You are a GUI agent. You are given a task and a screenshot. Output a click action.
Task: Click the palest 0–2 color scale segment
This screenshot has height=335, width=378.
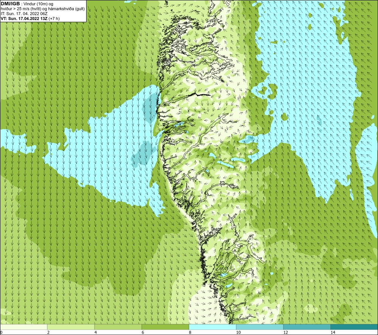point(23,327)
